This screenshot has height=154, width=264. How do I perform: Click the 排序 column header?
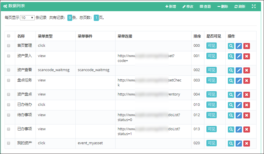197,36
